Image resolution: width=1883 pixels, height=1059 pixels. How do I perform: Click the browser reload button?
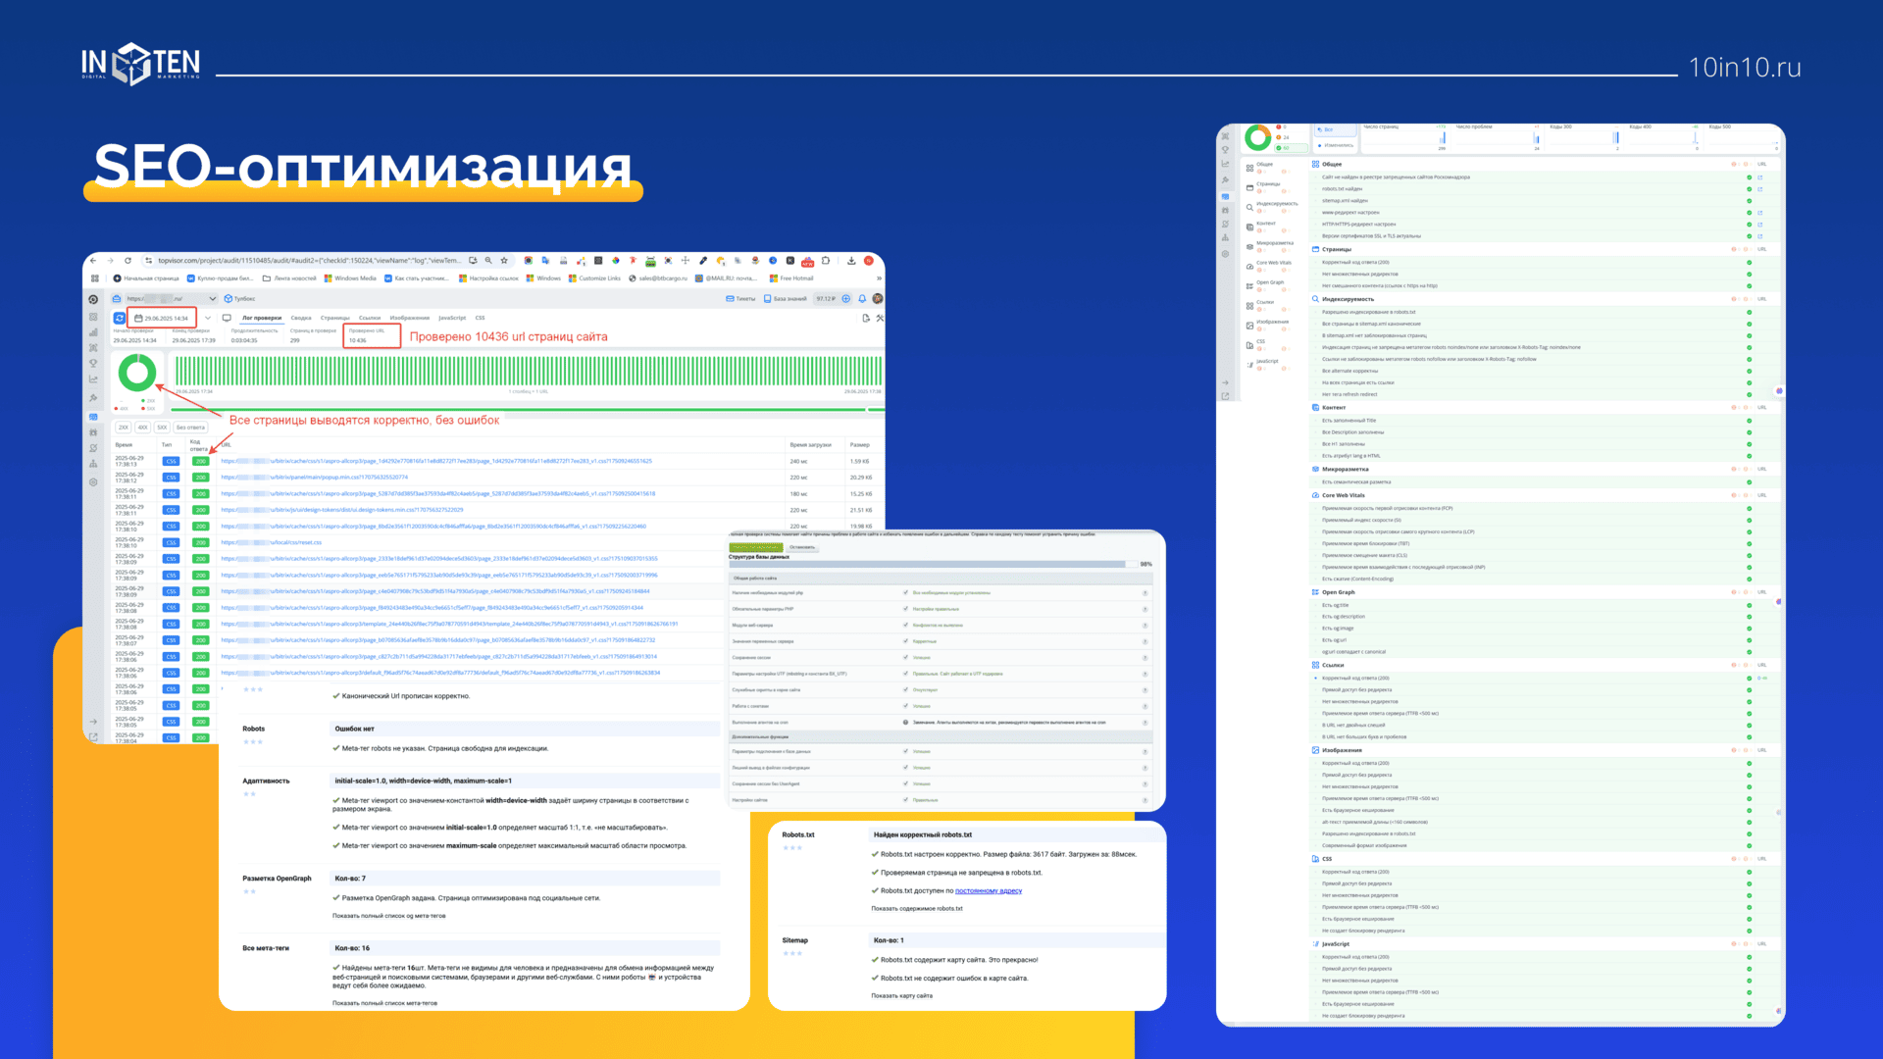(x=127, y=261)
